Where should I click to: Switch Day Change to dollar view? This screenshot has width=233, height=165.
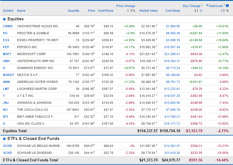click(195, 11)
